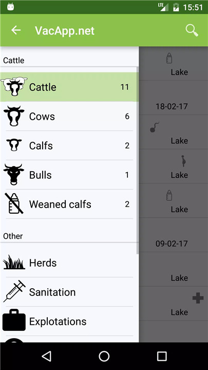The height and width of the screenshot is (370, 208).
Task: Tap Android recent apps square button
Action: [162, 356]
